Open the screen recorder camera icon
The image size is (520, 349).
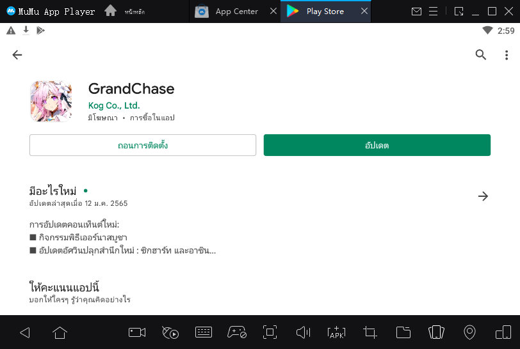[x=137, y=332]
